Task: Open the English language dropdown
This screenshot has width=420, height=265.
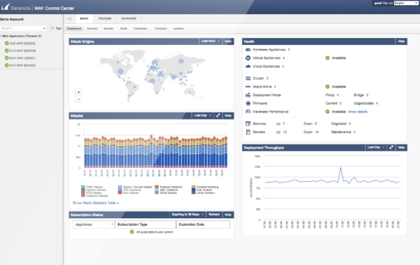Action: pyautogui.click(x=406, y=3)
